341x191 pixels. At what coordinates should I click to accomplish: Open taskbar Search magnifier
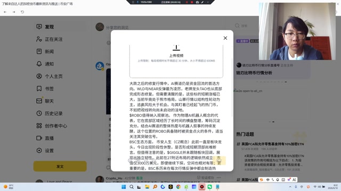pos(132,187)
